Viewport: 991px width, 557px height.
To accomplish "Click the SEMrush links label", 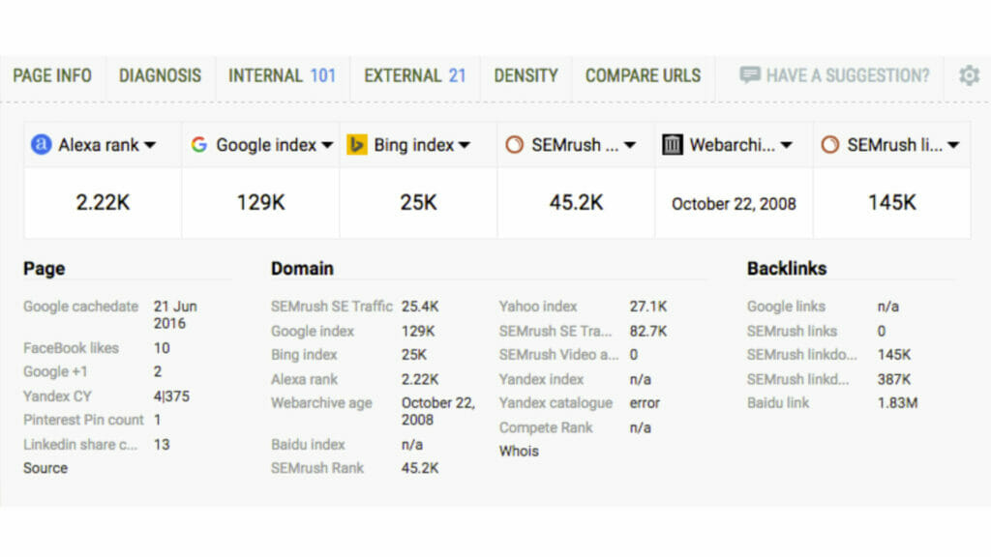I will pos(792,331).
